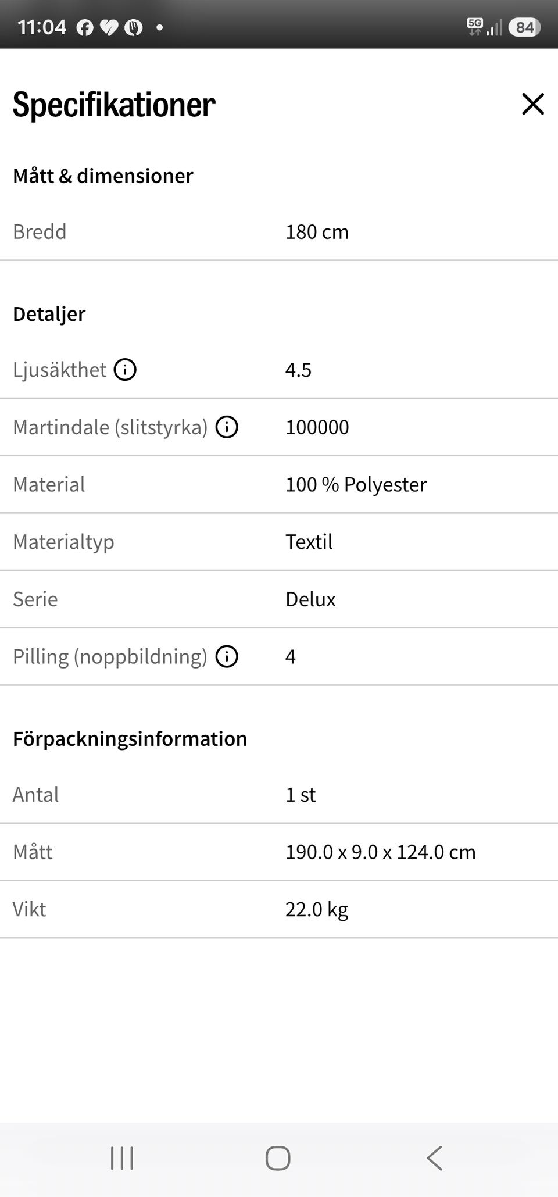558x1197 pixels.
Task: Open Android recent apps button
Action: [122, 1158]
